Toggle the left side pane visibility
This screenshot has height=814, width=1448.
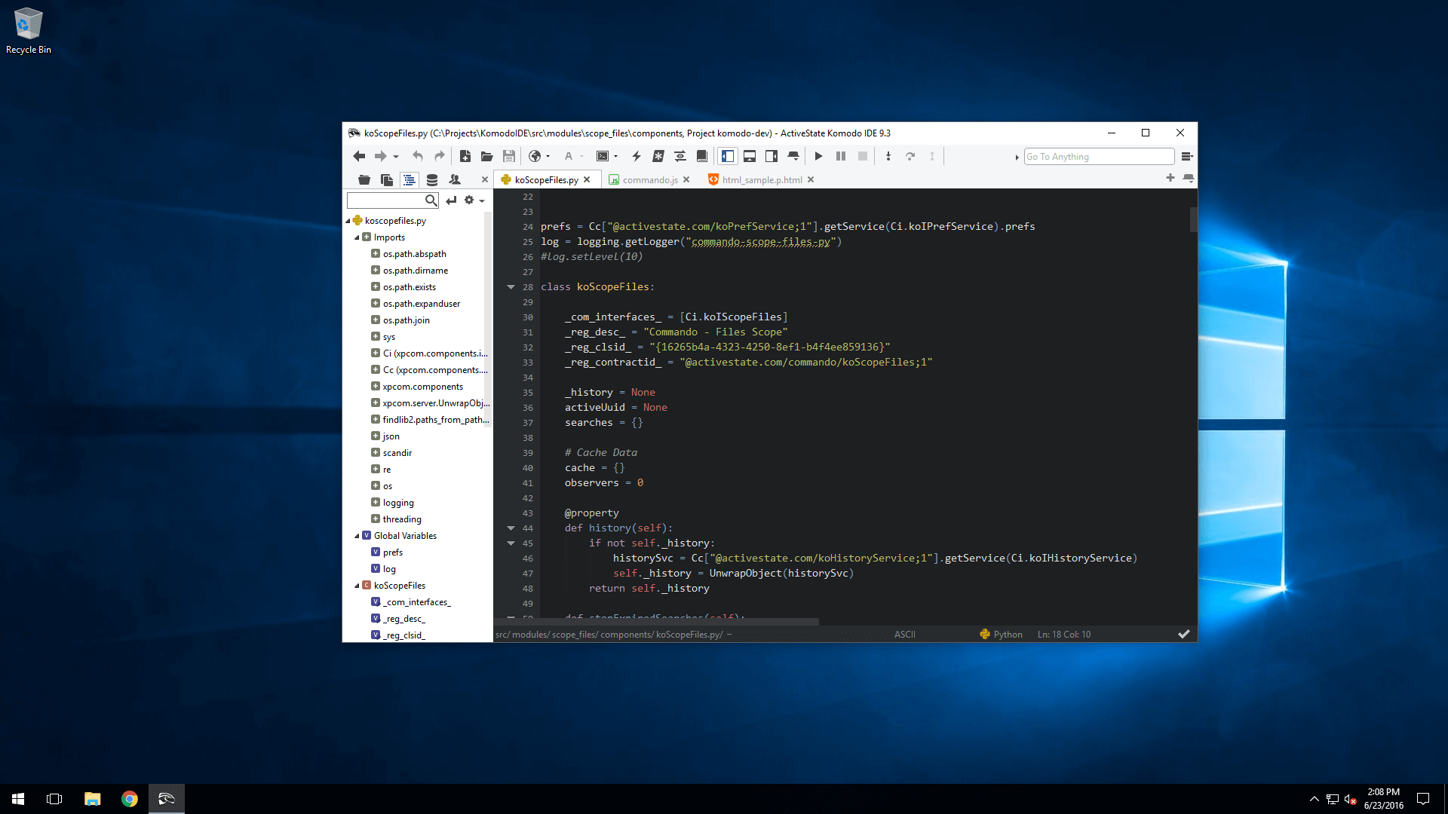[727, 156]
